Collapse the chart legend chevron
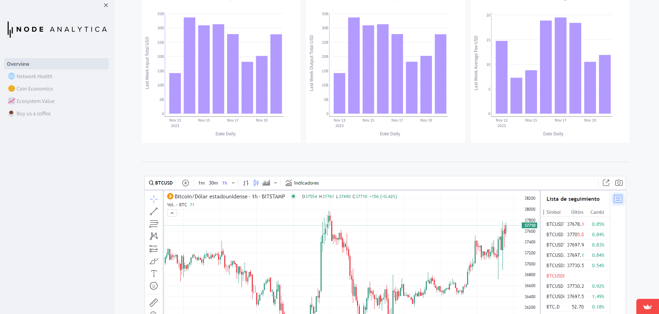Viewport: 659px width, 314px height. point(172,213)
